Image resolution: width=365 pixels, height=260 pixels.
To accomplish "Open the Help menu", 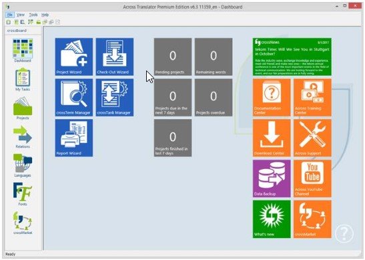I will coord(45,15).
